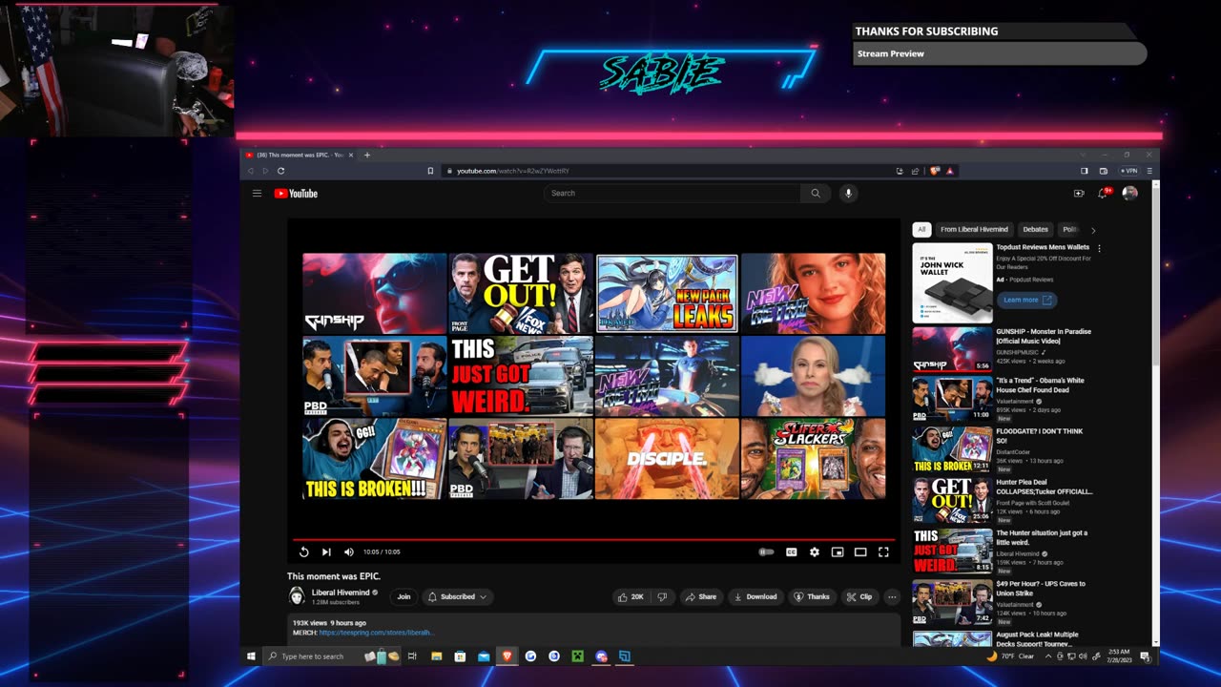Enter full screen in the video player
This screenshot has width=1221, height=687.
tap(883, 552)
